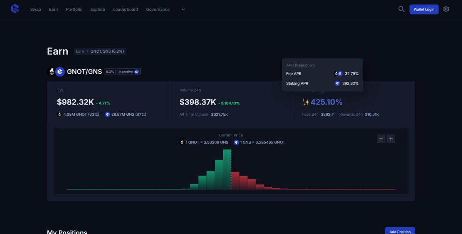Click the $982.32K TVL value
This screenshot has height=234, width=462.
pyautogui.click(x=75, y=102)
